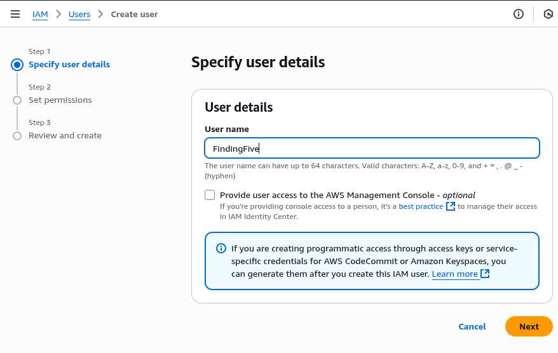Image resolution: width=558 pixels, height=353 pixels.
Task: Cancel the user creation
Action: pos(472,326)
